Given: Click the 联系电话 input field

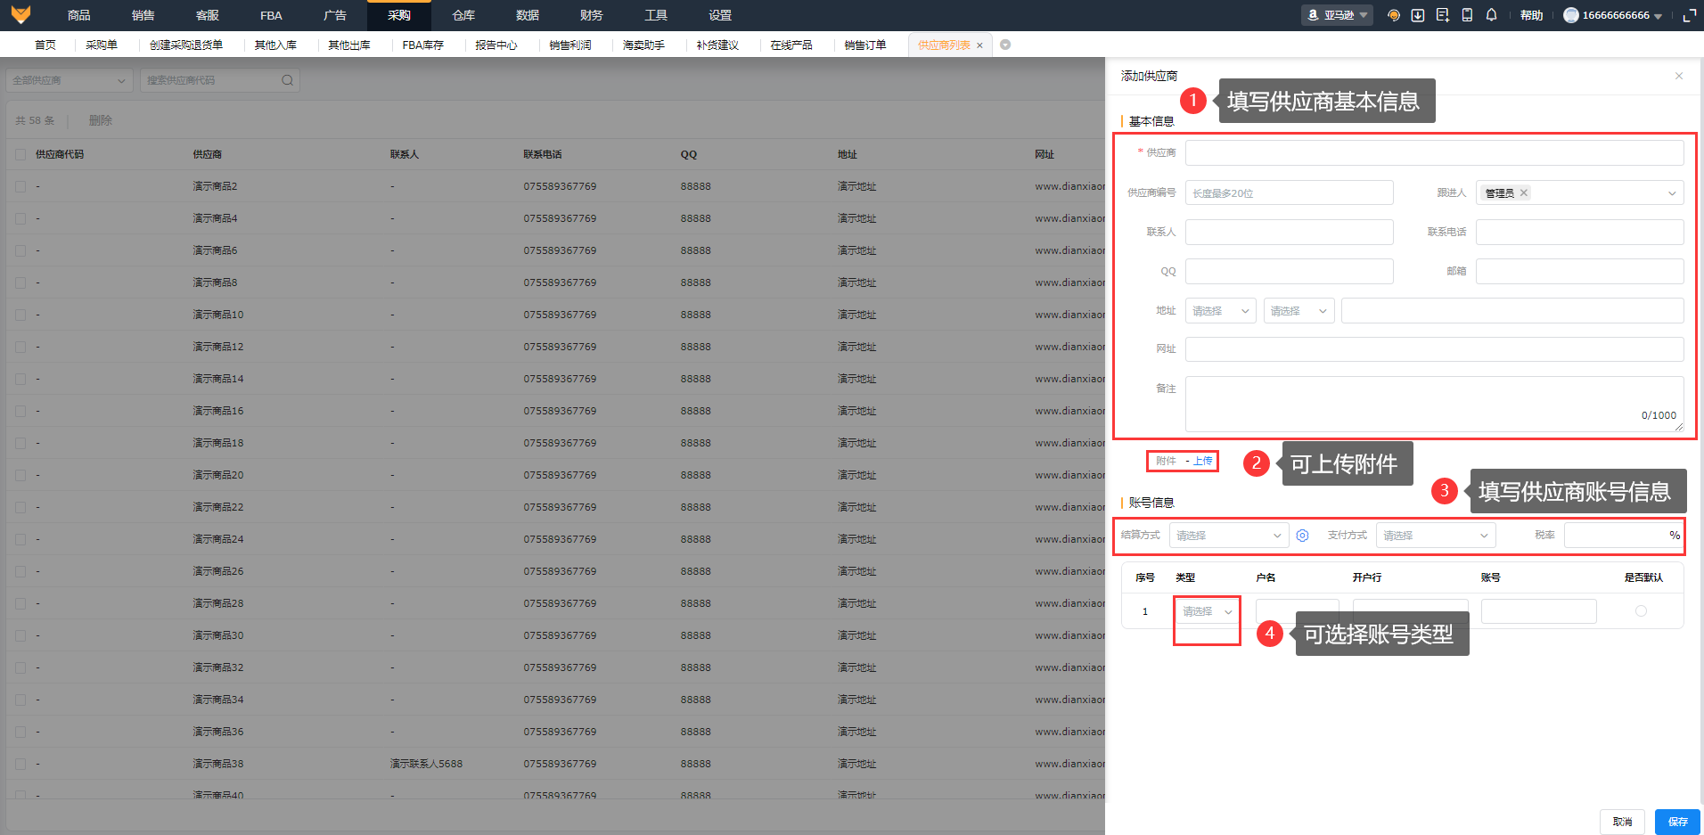Looking at the screenshot, I should pyautogui.click(x=1579, y=232).
